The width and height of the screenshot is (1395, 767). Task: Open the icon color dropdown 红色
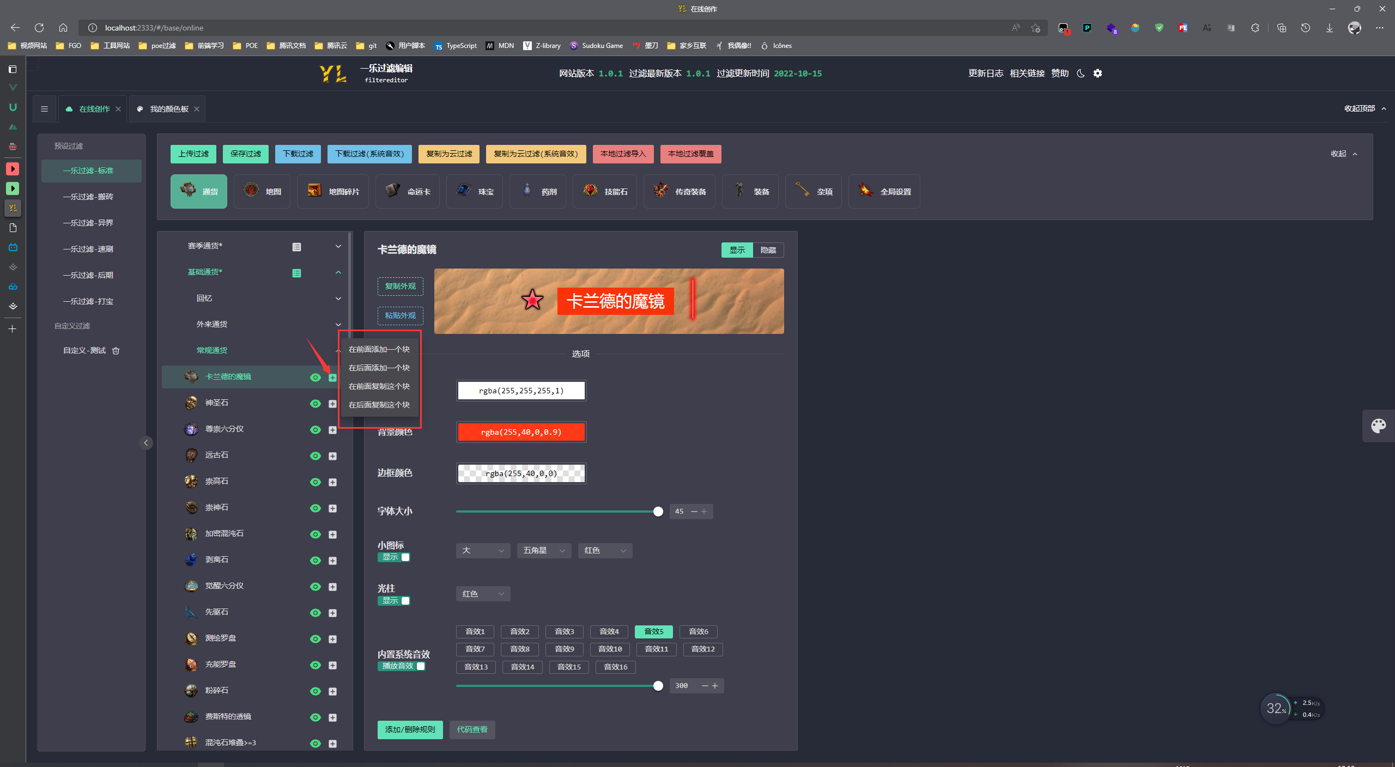click(605, 551)
